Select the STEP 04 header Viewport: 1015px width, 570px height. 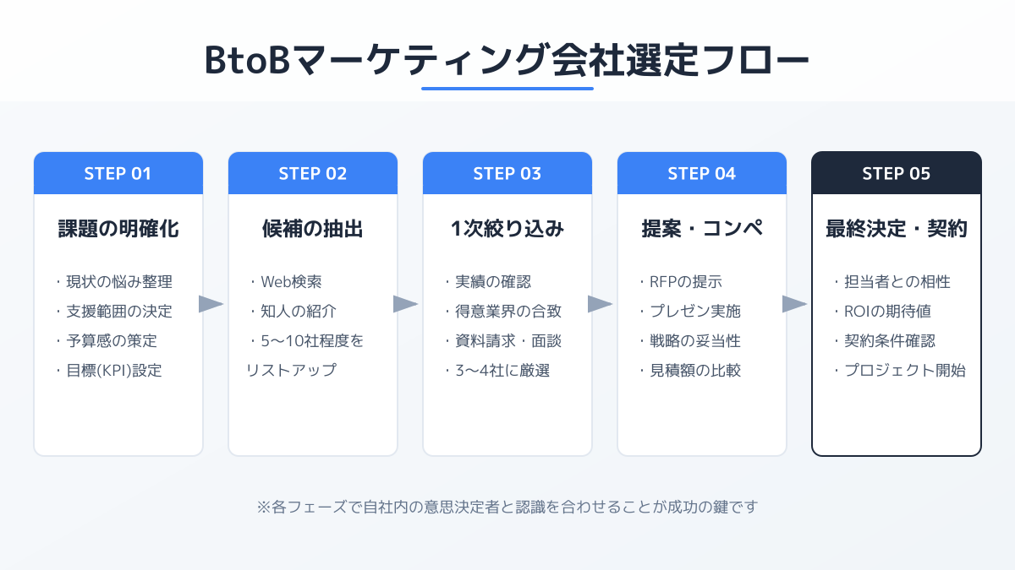[702, 174]
